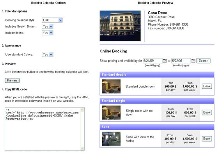The width and height of the screenshot is (220, 154).
Task: Click the Standard double header bar
Action: click(157, 74)
